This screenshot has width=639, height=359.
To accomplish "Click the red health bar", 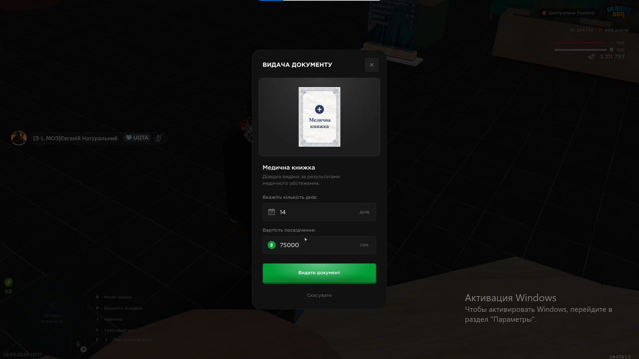I will pyautogui.click(x=581, y=43).
